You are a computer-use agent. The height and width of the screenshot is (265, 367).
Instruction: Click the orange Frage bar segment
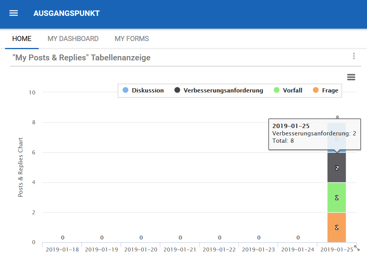(337, 227)
